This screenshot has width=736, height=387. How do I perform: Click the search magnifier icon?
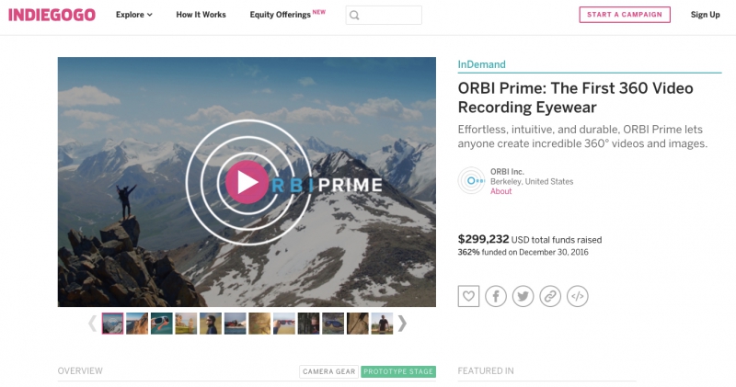(354, 15)
